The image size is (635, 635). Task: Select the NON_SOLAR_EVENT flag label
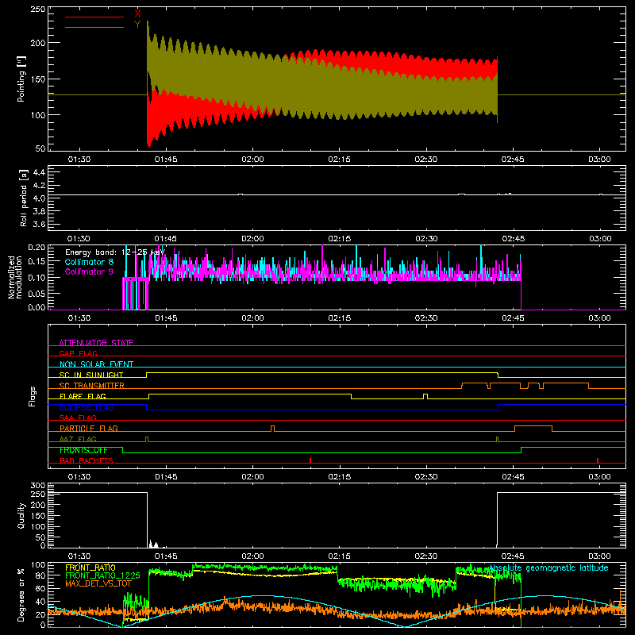(96, 364)
